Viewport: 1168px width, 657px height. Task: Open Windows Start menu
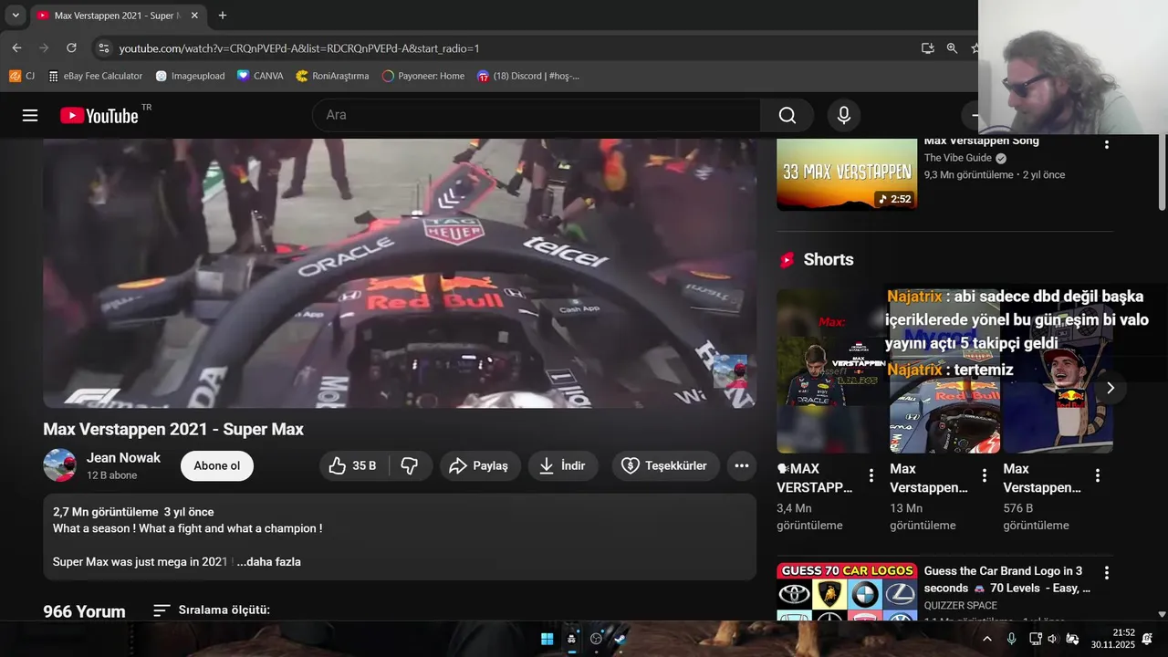tap(547, 639)
